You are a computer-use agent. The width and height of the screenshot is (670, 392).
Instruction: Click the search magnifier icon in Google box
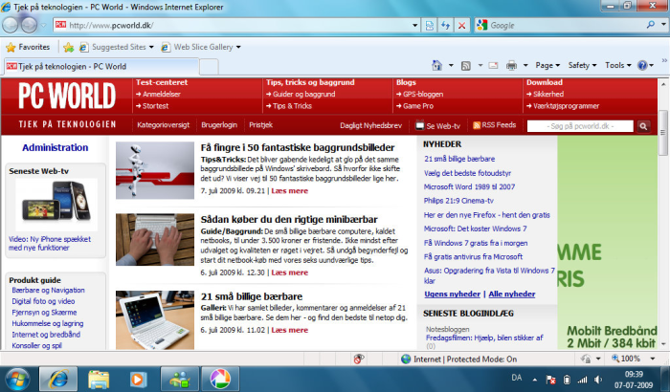pyautogui.click(x=650, y=25)
